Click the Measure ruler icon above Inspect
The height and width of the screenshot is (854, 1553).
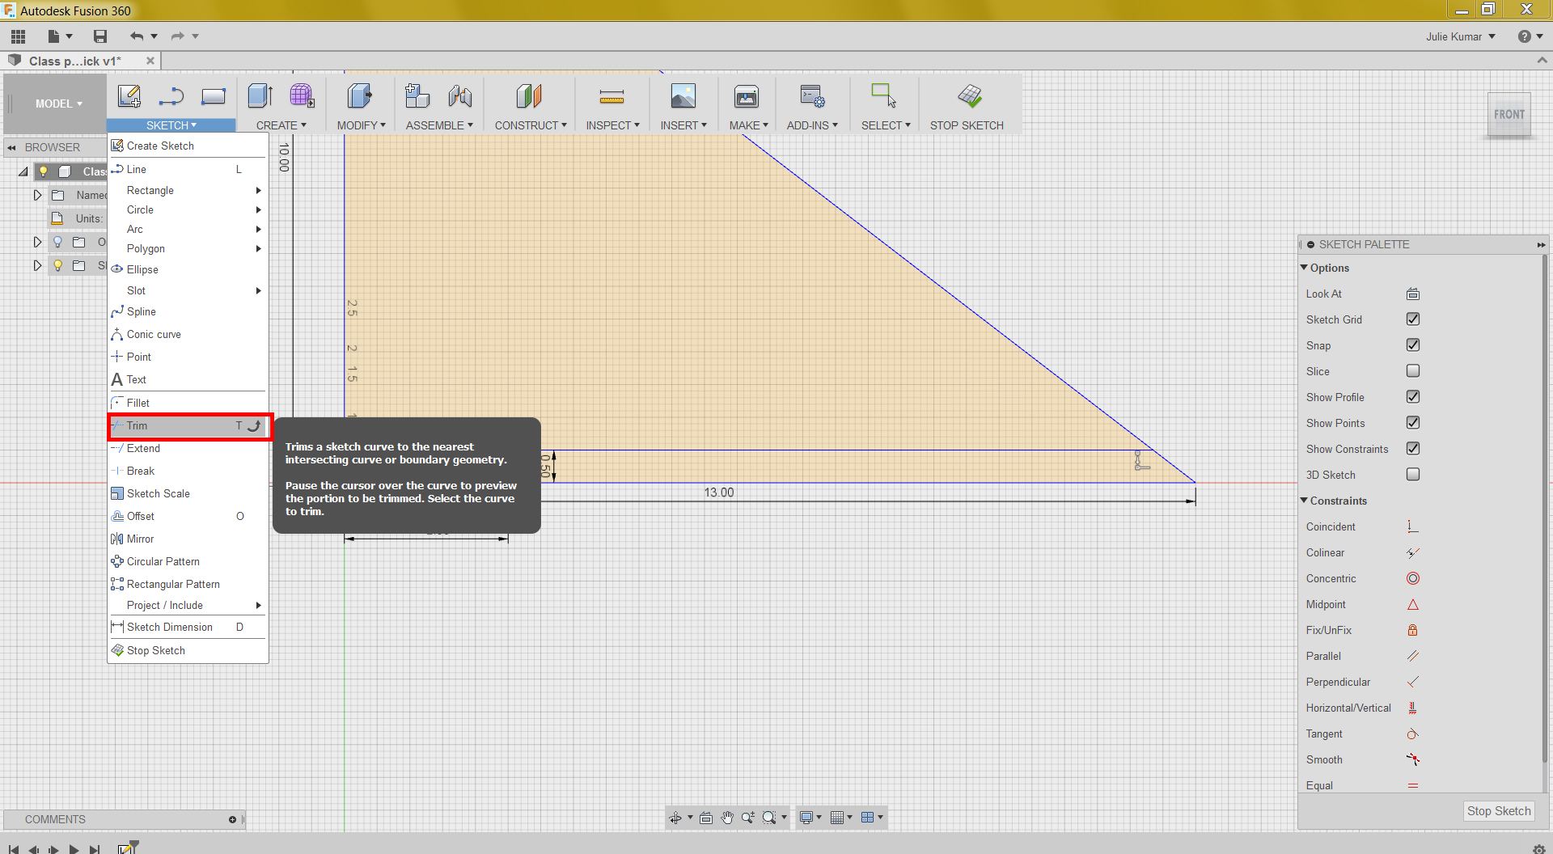point(611,98)
